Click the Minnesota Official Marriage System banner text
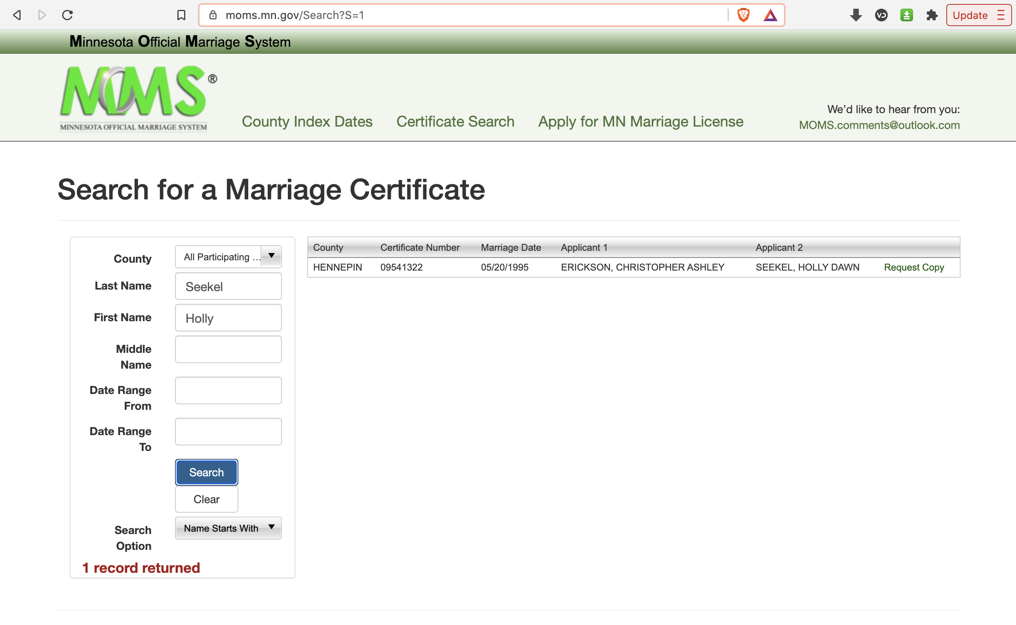 point(180,42)
